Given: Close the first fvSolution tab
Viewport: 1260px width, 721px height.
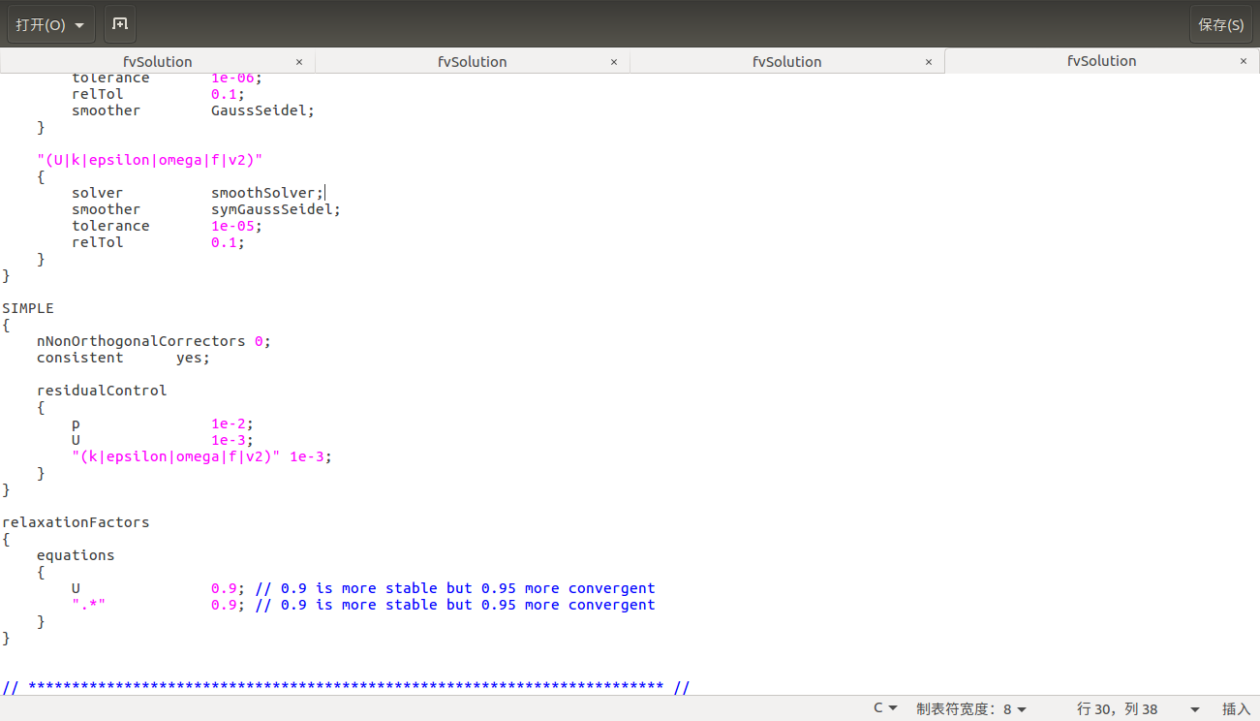Looking at the screenshot, I should coord(299,62).
